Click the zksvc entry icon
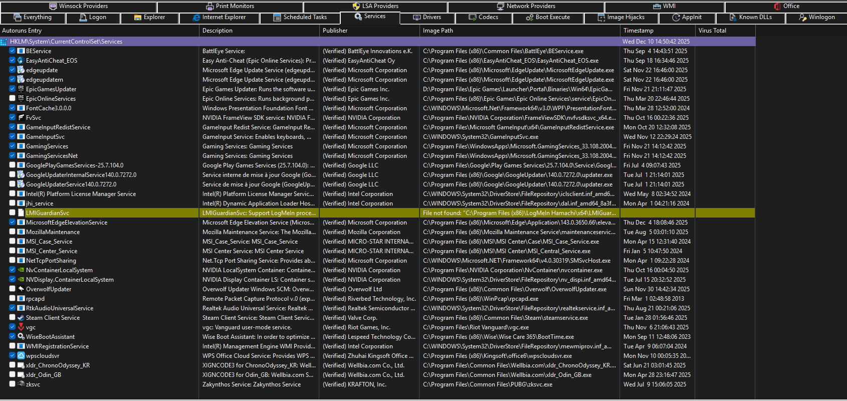Screen dimensions: 847x401 [x=21, y=384]
